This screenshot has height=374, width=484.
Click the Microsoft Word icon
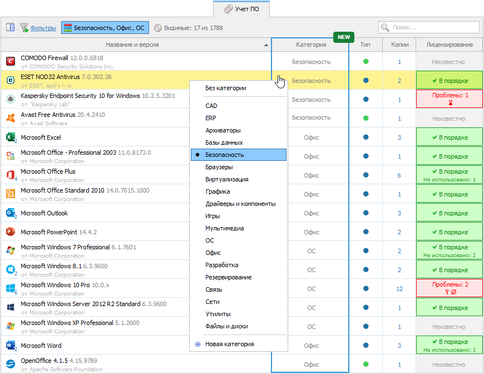11,346
